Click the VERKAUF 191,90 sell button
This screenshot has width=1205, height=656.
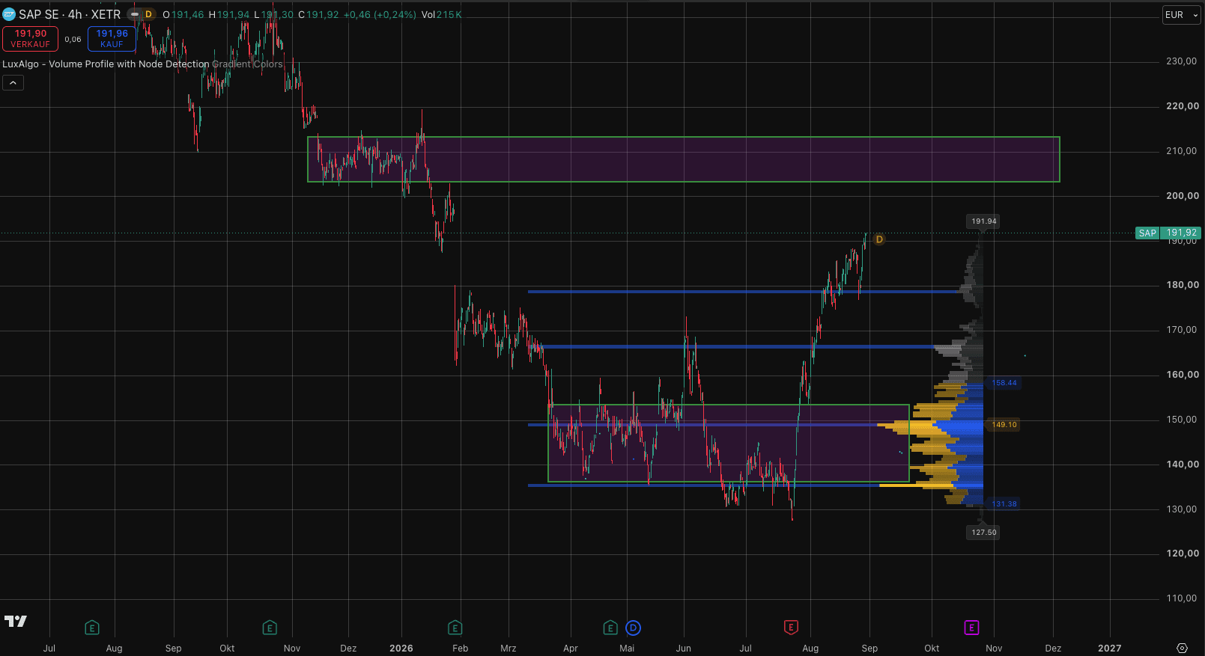31,39
